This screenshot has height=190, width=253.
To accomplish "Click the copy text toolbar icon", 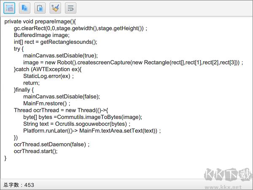I will [x=24, y=8].
